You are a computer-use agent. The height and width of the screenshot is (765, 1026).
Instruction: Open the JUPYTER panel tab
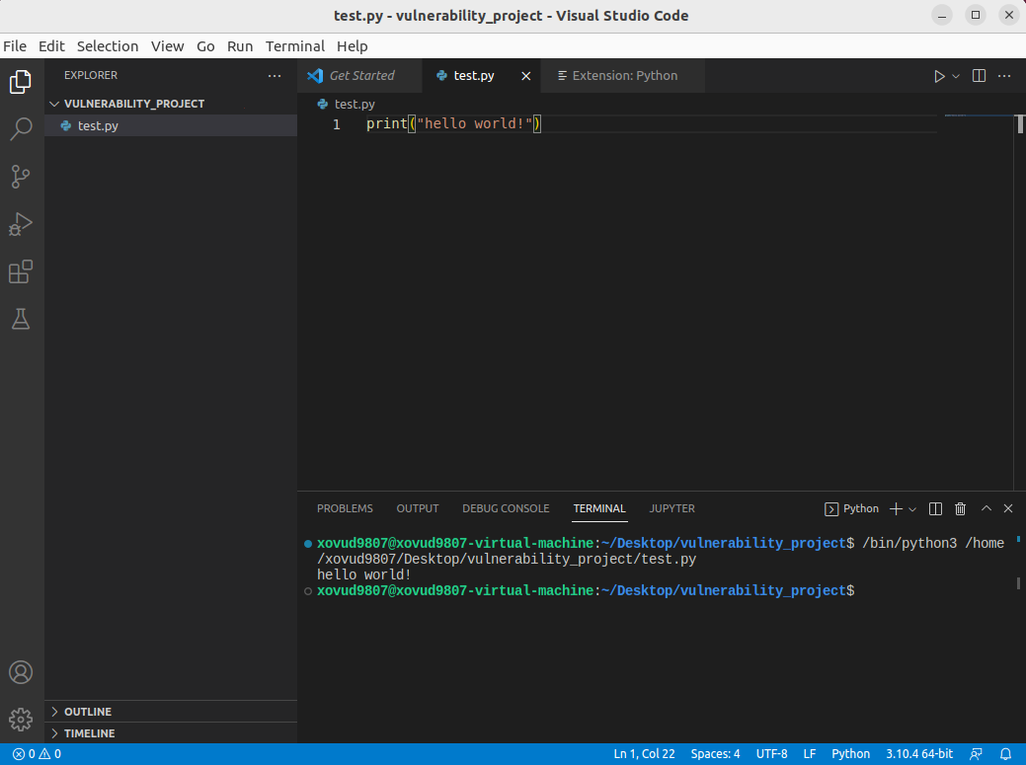[672, 508]
